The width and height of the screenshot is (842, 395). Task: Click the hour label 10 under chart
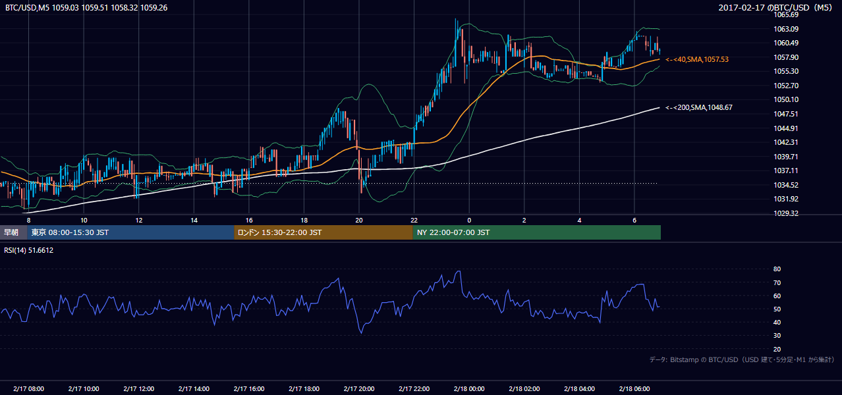(84, 220)
